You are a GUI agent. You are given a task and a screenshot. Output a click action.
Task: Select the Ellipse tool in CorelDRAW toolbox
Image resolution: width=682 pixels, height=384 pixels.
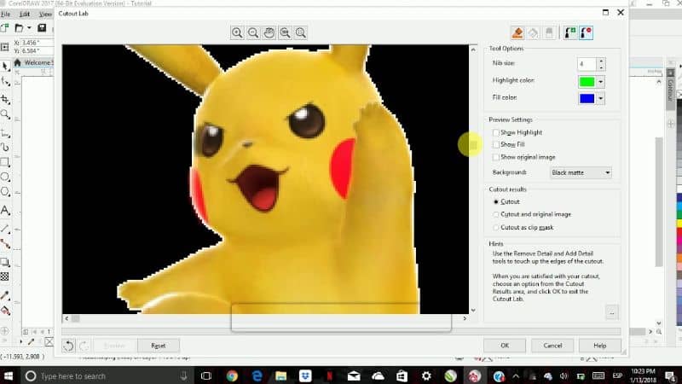[6, 177]
